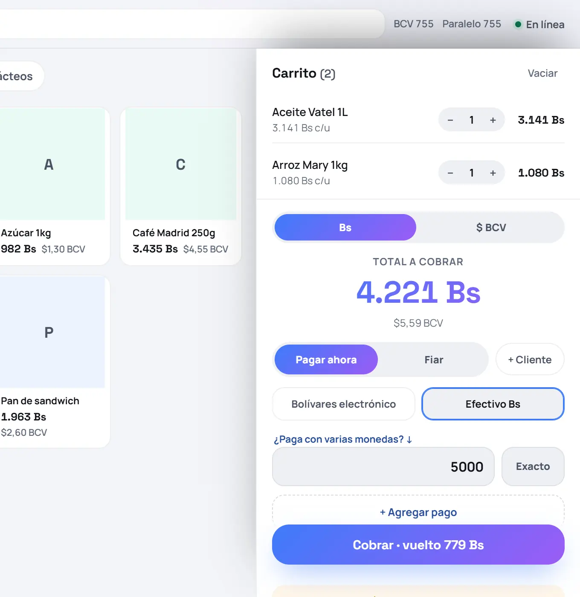Empty the cart with Vaciar
Screen dimensions: 580x597
tap(542, 73)
